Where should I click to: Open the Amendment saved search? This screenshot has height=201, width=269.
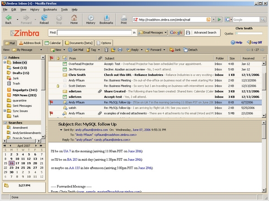click(20, 128)
